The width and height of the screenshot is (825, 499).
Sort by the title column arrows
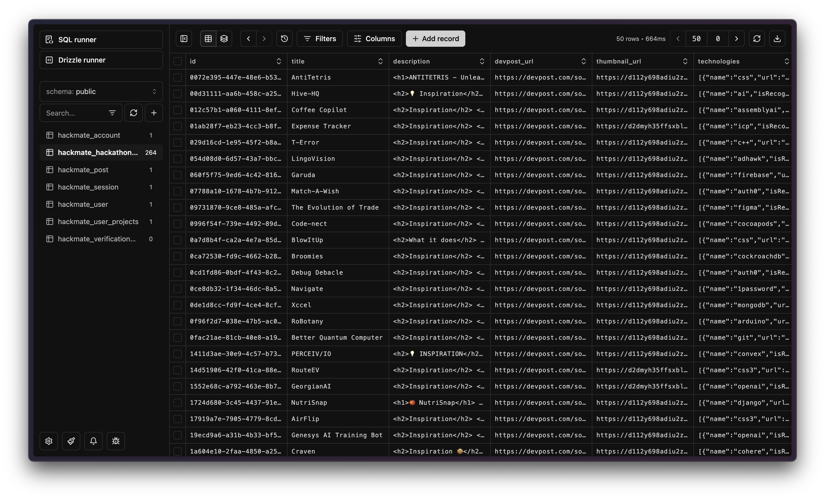click(x=380, y=61)
